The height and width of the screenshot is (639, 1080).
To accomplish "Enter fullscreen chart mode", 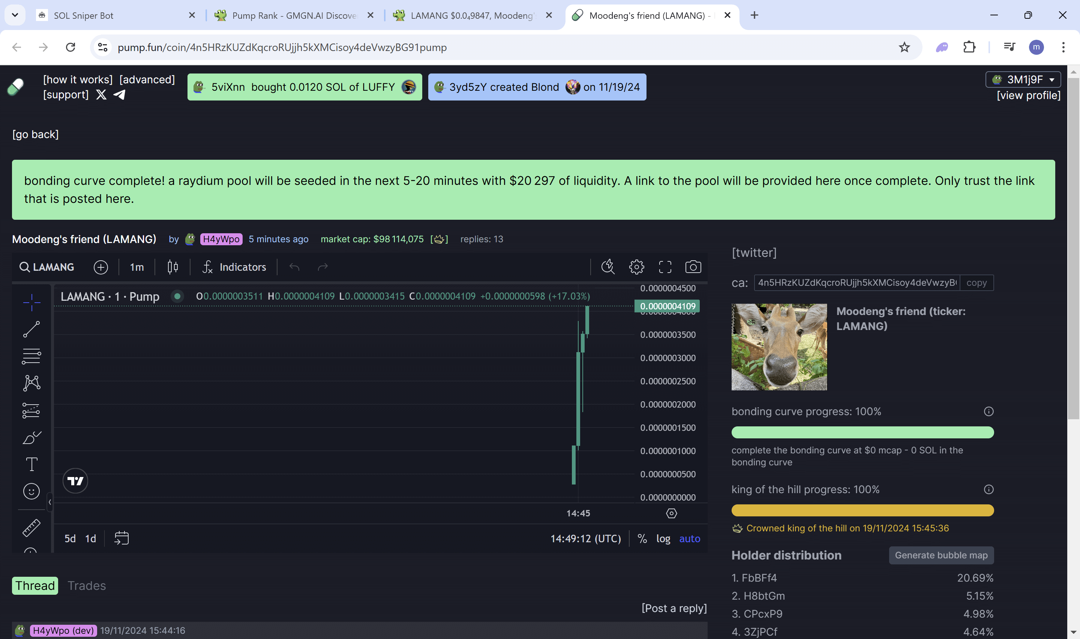I will (665, 267).
